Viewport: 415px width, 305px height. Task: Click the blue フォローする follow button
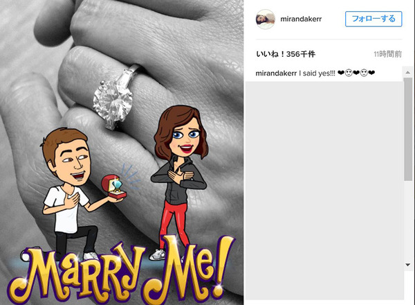point(373,19)
